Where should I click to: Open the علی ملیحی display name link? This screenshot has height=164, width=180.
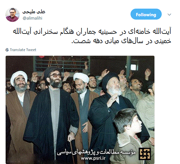[x=34, y=12]
